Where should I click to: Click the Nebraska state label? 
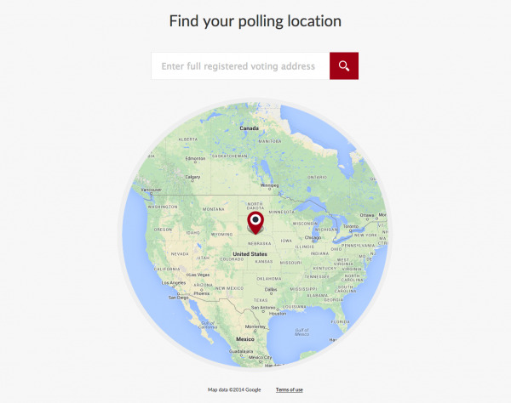pyautogui.click(x=260, y=243)
